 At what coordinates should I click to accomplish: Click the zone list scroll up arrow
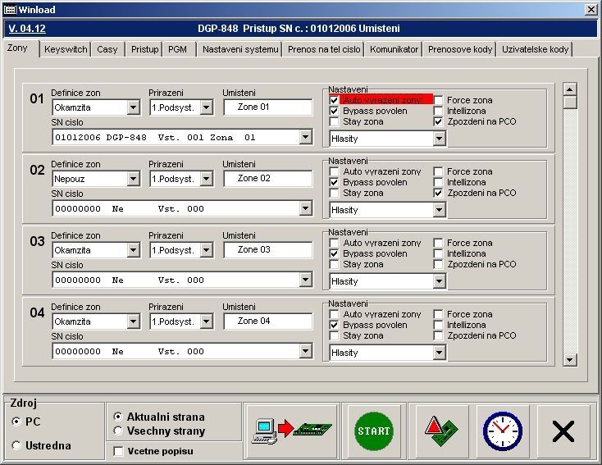tap(570, 89)
